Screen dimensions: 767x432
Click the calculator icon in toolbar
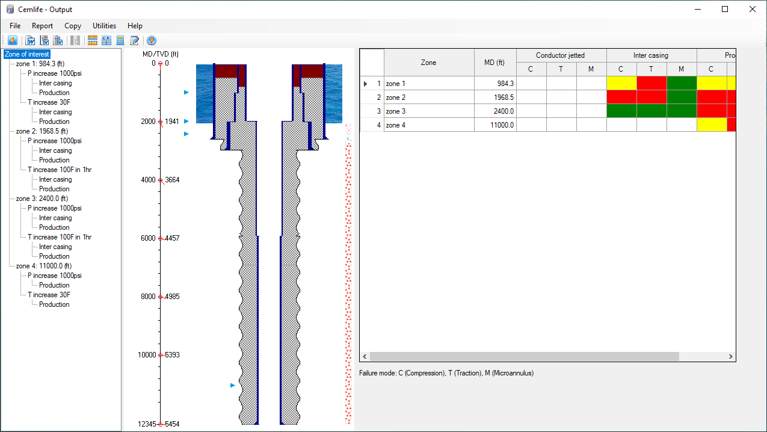(x=120, y=41)
